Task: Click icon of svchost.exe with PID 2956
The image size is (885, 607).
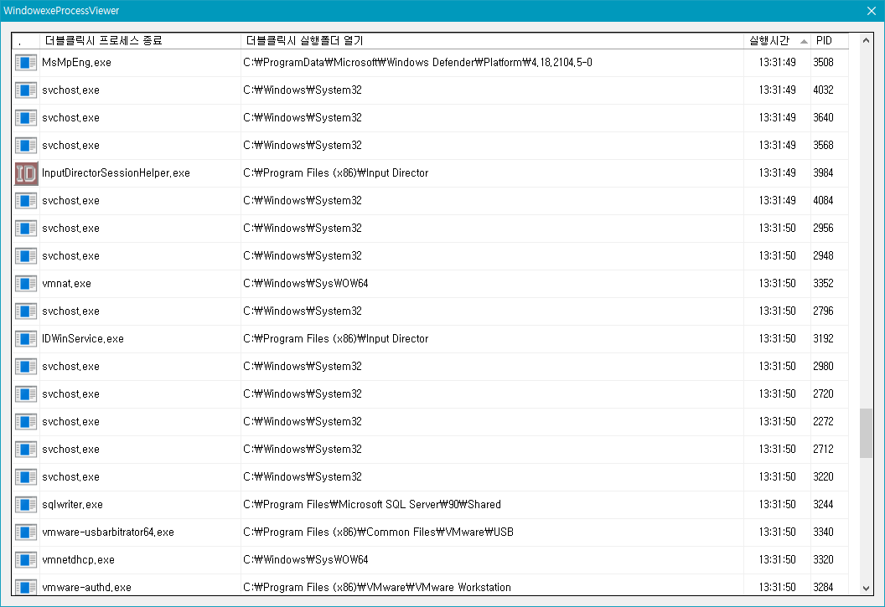Action: pos(26,229)
